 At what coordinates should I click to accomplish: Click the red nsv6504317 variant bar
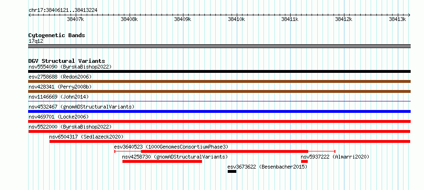pos(230,141)
